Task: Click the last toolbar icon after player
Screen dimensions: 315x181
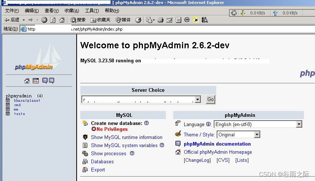Action: click(x=205, y=20)
